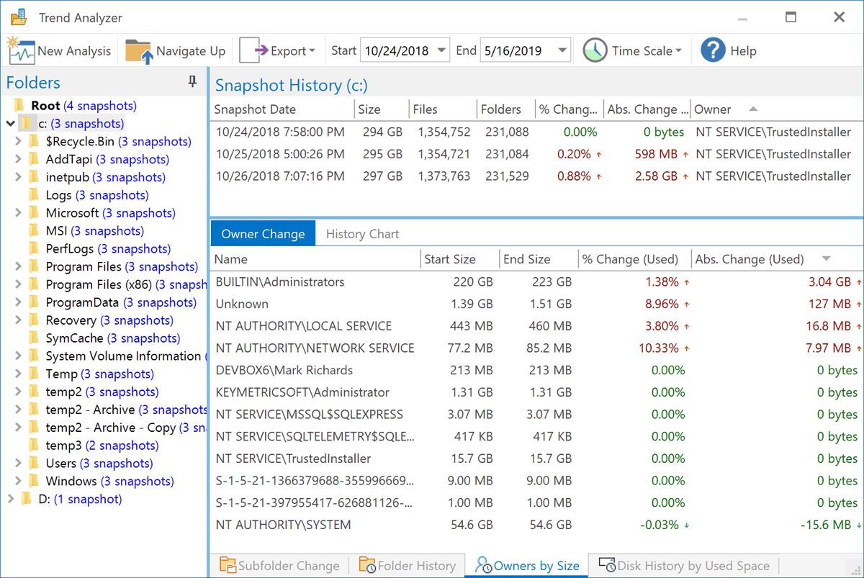Click the temp3 folder icon
Image resolution: width=864 pixels, height=578 pixels.
coord(34,445)
